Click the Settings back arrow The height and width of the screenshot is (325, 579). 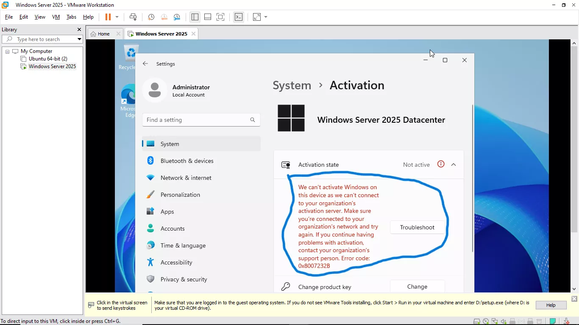pyautogui.click(x=145, y=63)
